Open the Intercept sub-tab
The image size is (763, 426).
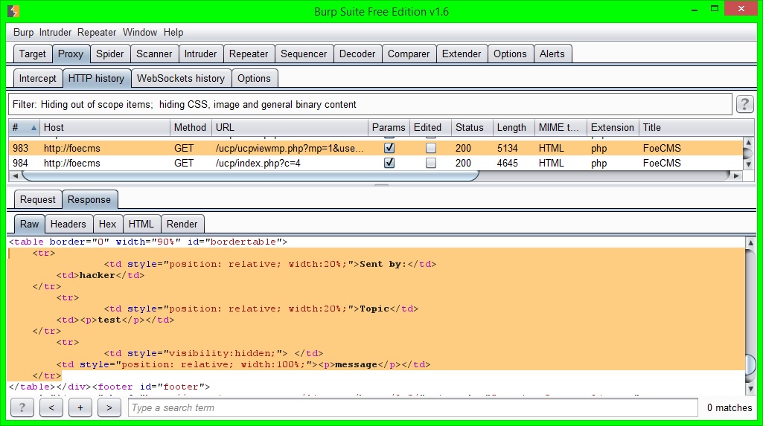(37, 78)
